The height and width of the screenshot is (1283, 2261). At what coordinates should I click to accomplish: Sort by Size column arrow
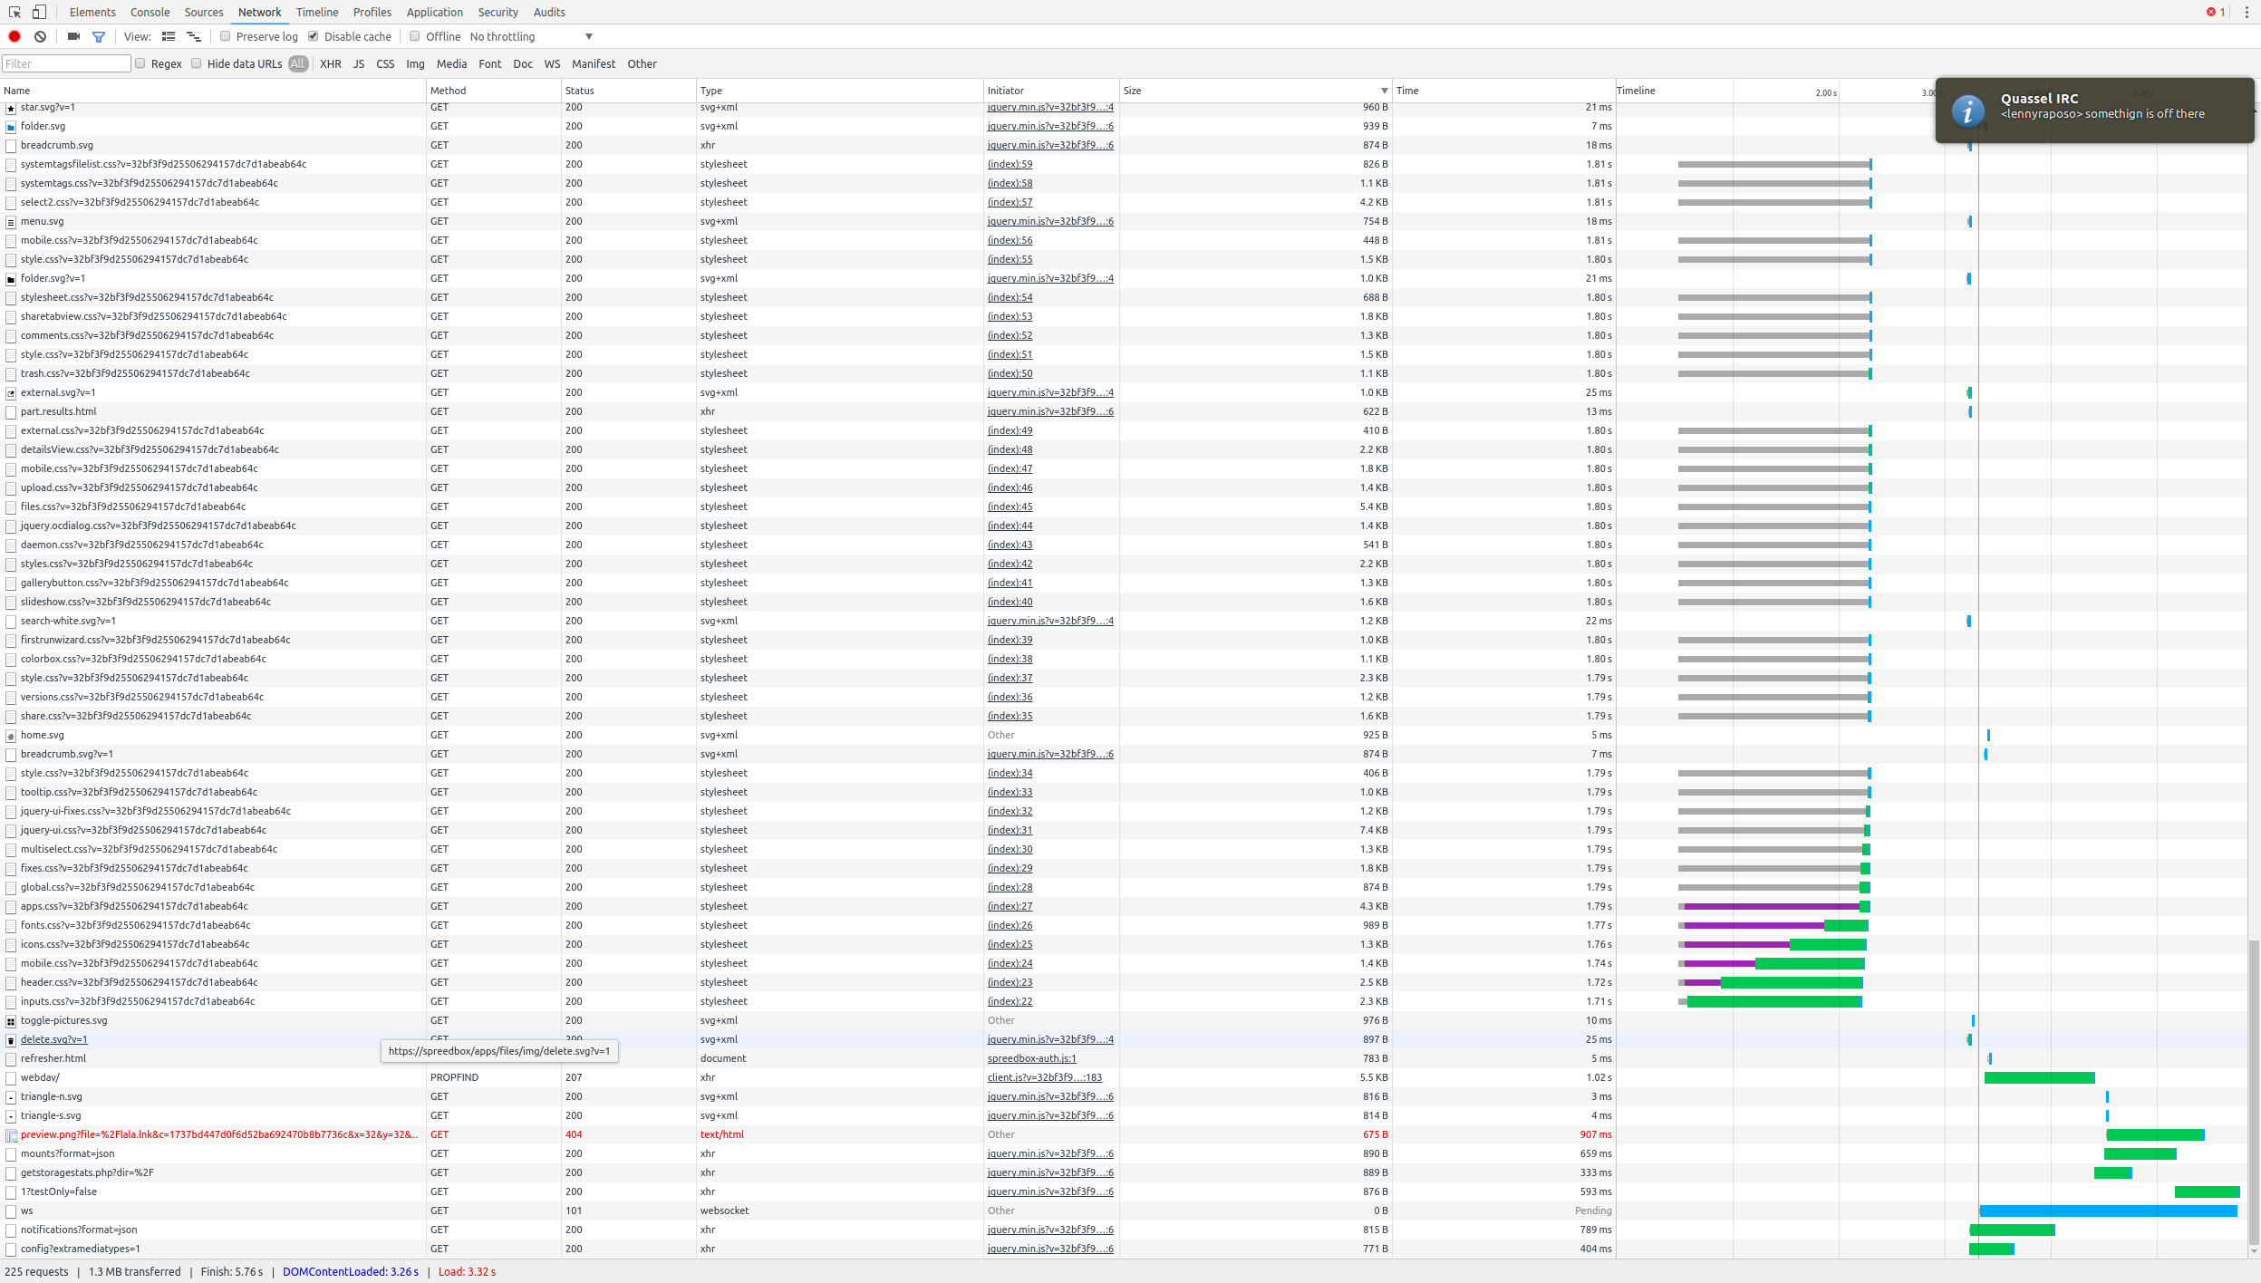coord(1384,91)
